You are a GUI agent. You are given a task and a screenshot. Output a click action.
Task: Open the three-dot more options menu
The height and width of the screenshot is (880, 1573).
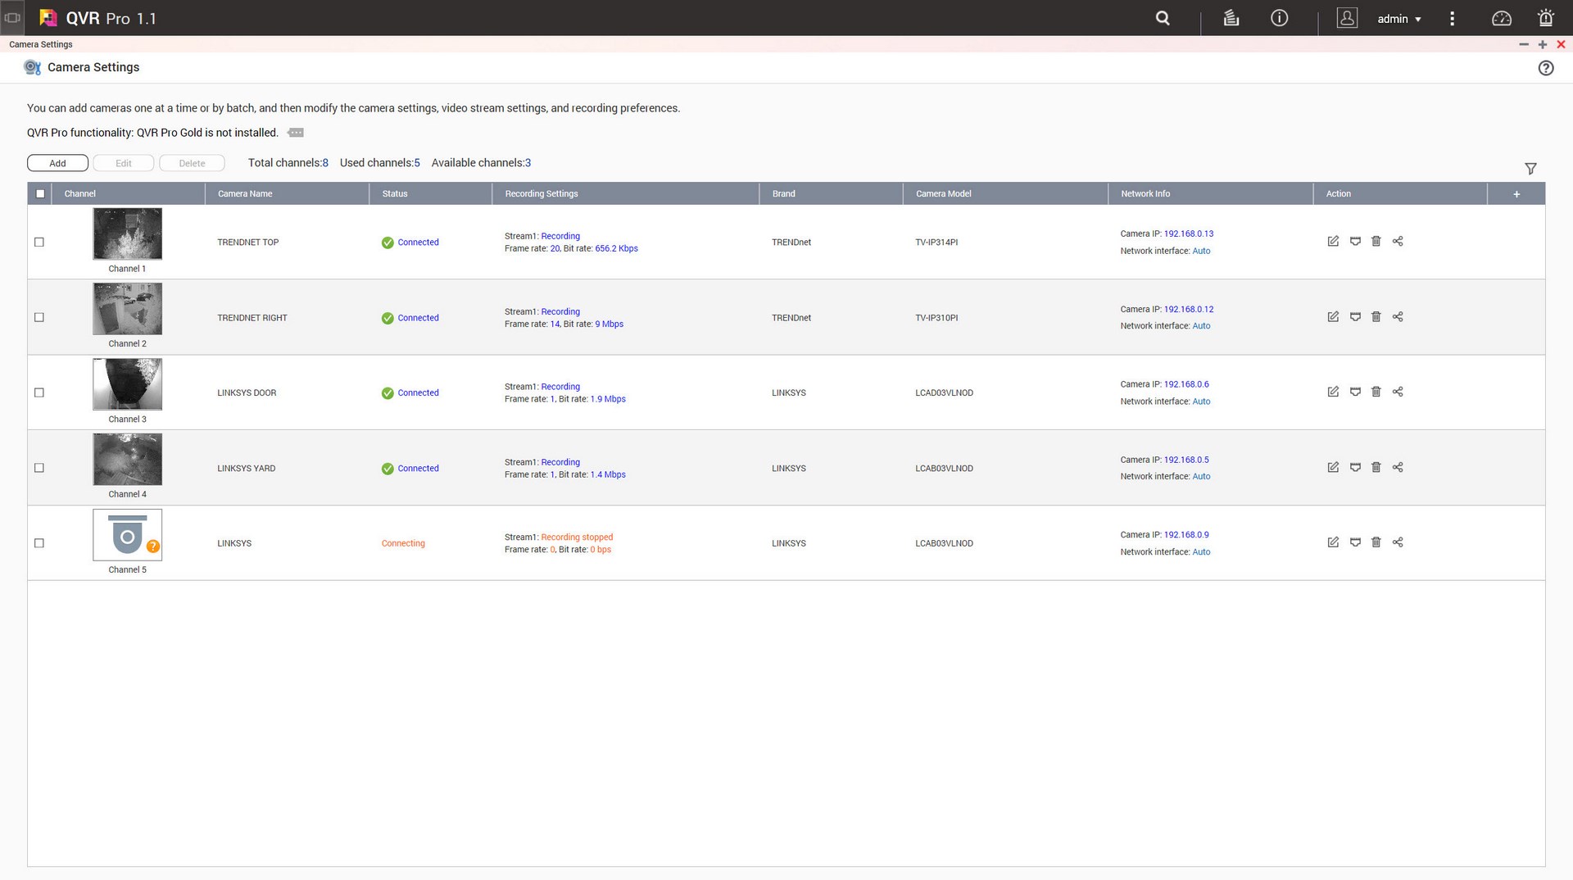coord(1452,18)
